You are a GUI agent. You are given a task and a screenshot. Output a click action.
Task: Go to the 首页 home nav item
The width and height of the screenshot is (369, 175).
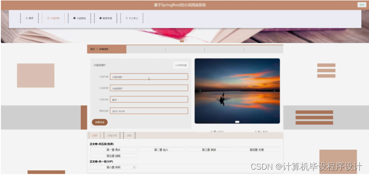(x=29, y=18)
